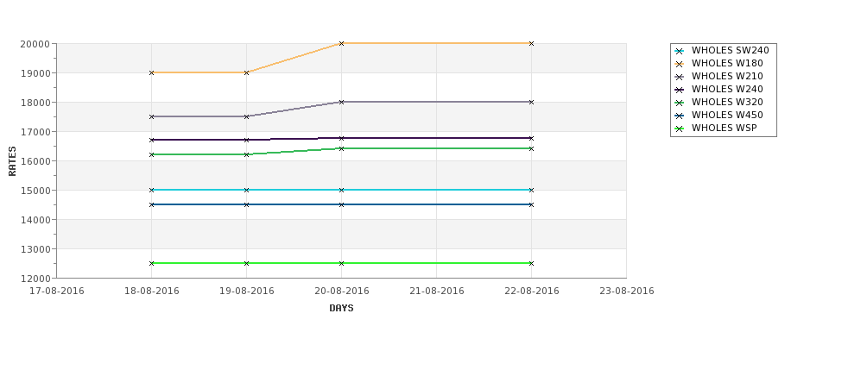
Task: Click the WHOLES WSP legend label
Action: (725, 128)
